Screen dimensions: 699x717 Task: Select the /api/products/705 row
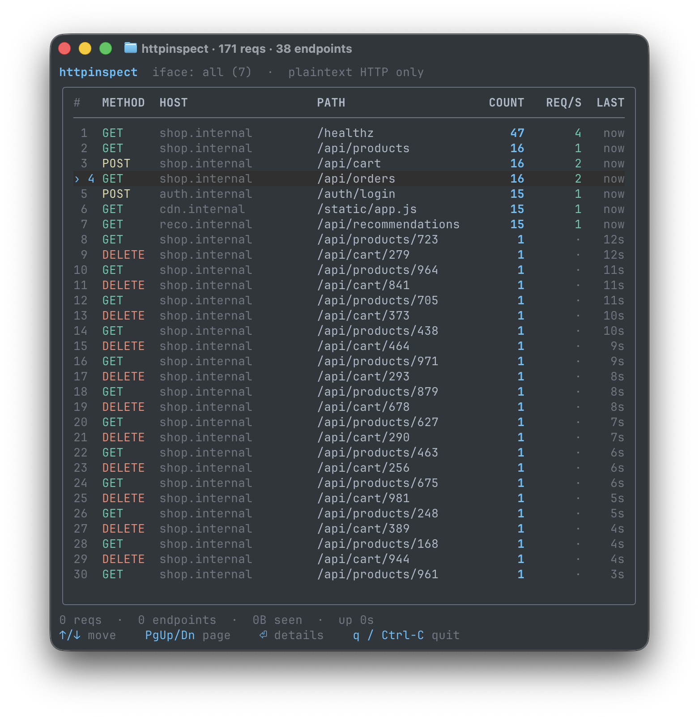[349, 300]
